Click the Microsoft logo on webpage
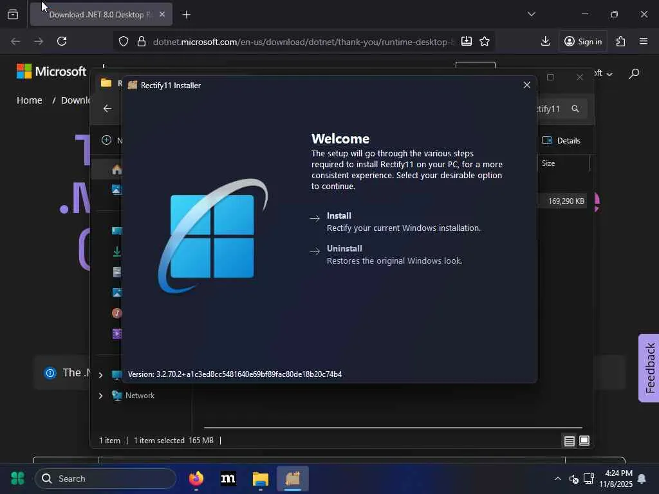The image size is (659, 494). tap(51, 71)
